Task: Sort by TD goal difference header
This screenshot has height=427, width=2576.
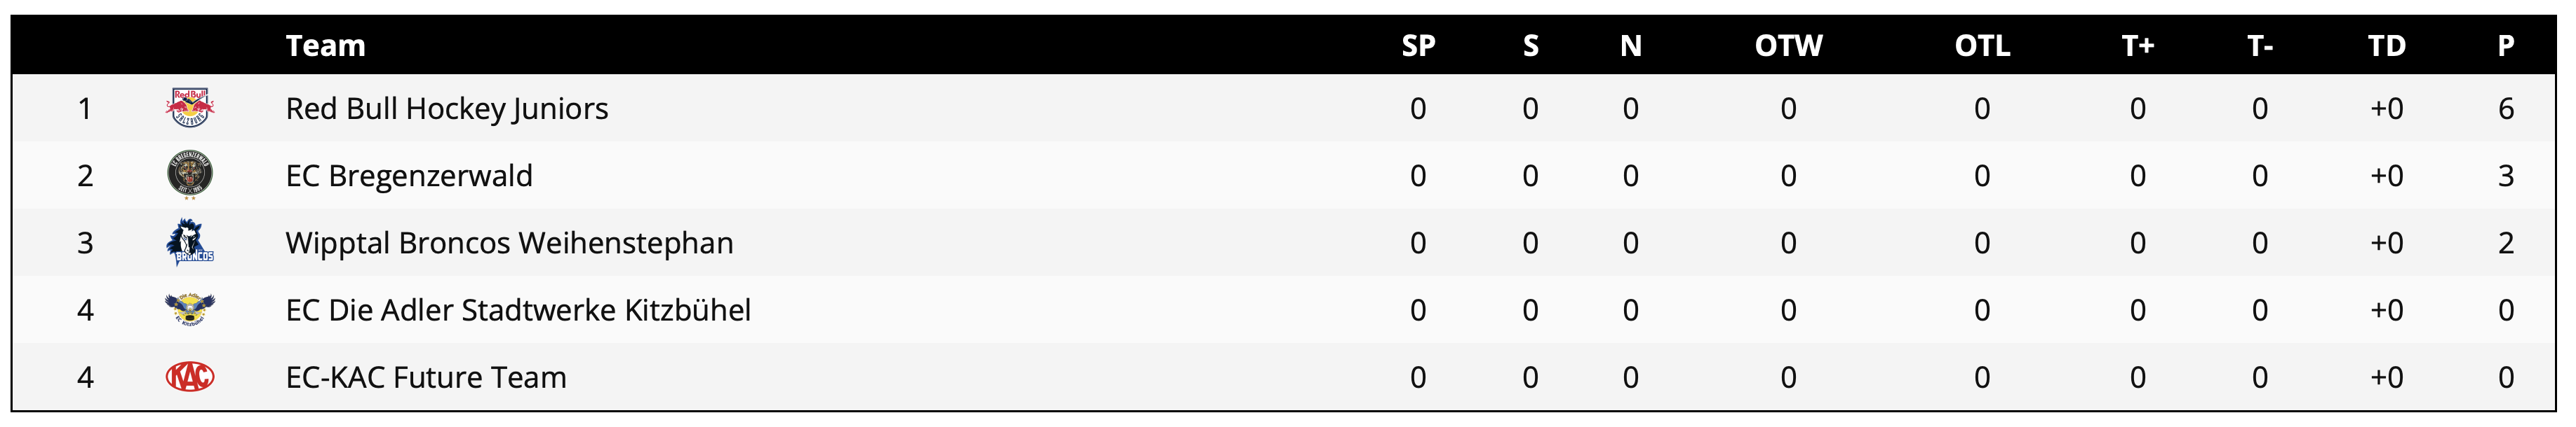Action: [x=2386, y=46]
